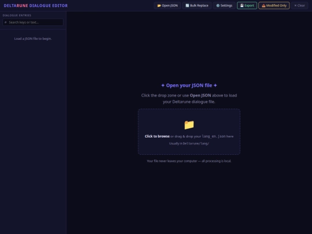This screenshot has width=312, height=234.
Task: Click the 'Load a JSON file to begin.' message
Action: point(33,39)
